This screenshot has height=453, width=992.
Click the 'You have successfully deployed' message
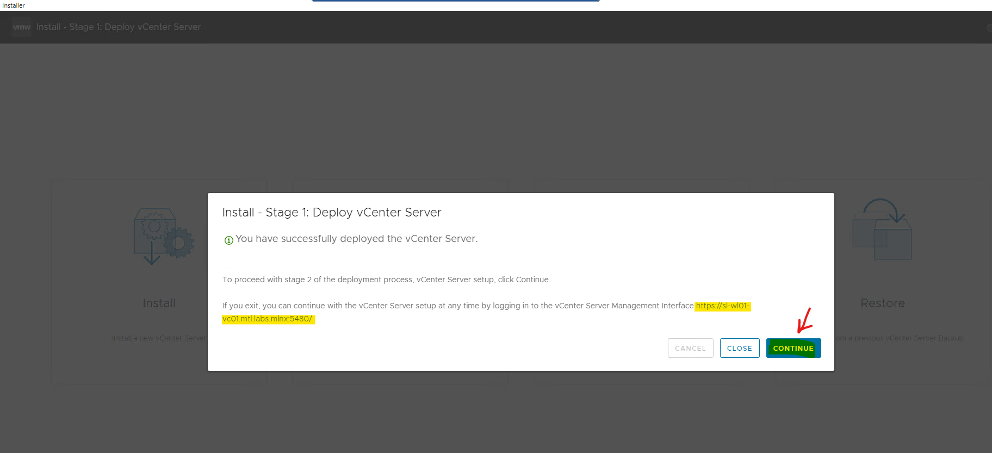tap(357, 239)
